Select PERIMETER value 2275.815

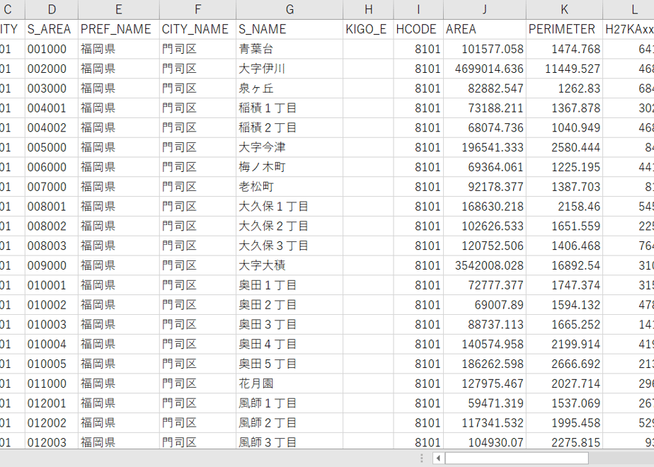(564, 442)
